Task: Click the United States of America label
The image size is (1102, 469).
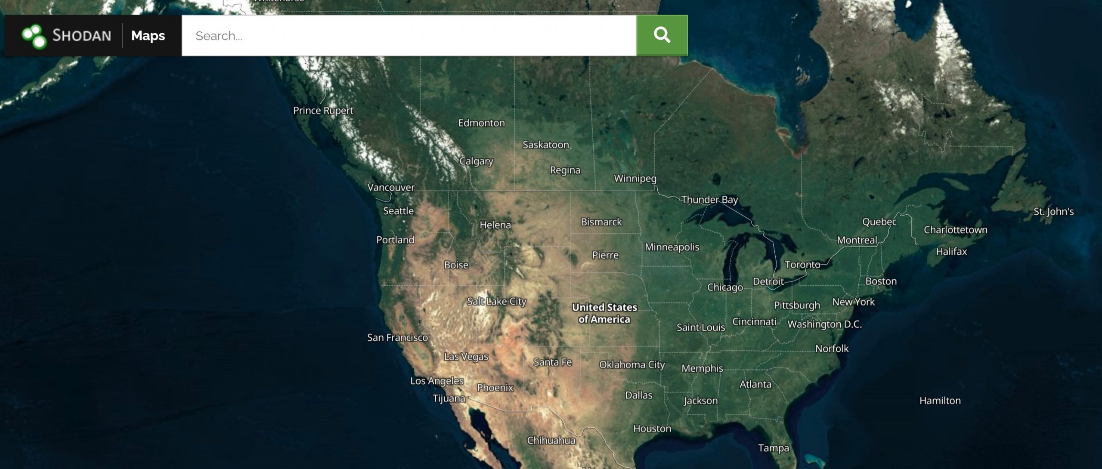Action: [604, 313]
